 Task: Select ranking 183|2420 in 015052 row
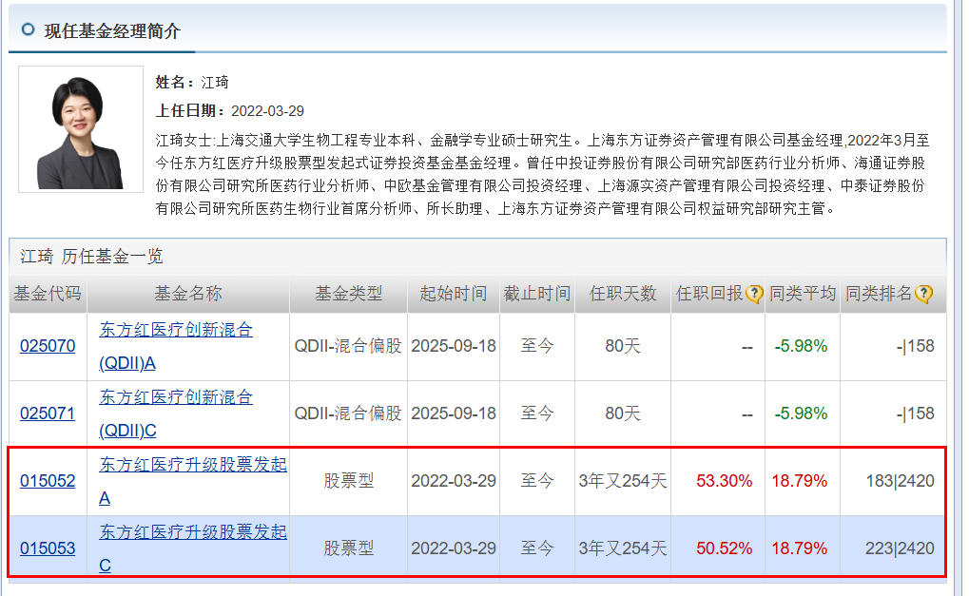click(x=900, y=481)
